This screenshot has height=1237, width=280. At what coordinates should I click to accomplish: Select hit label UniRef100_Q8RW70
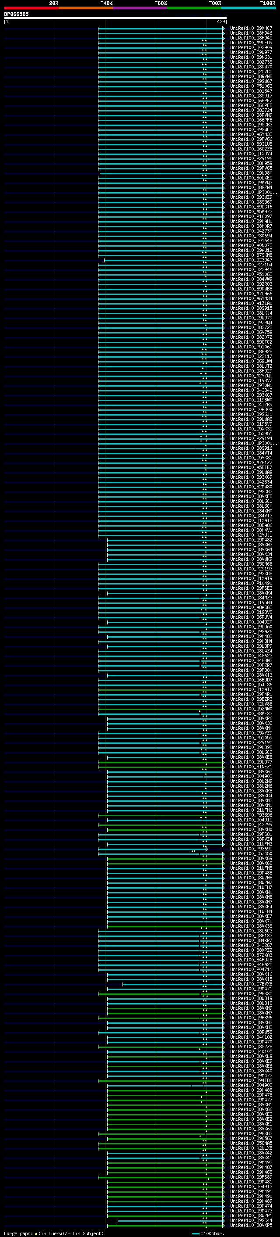click(x=251, y=67)
